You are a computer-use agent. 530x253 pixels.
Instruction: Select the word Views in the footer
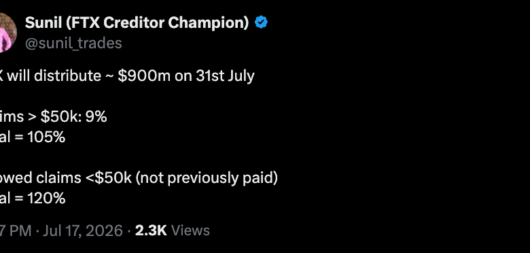191,231
